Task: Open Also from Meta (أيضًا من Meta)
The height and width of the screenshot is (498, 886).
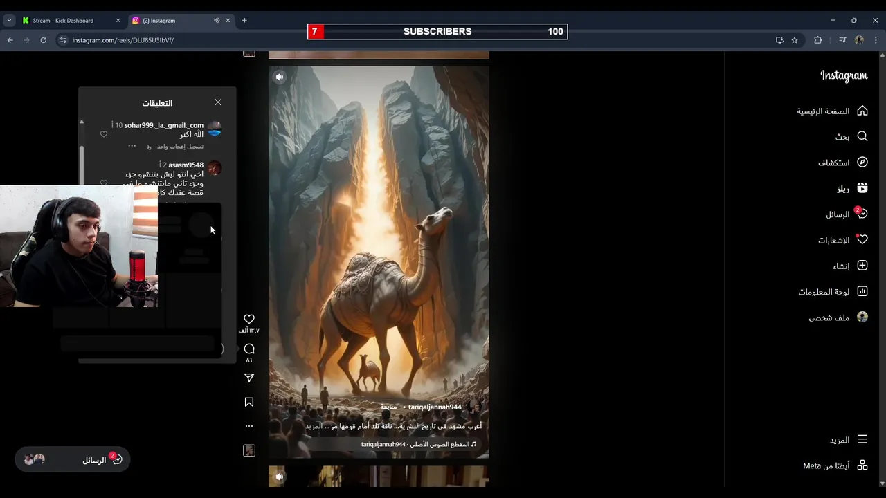Action: click(835, 465)
